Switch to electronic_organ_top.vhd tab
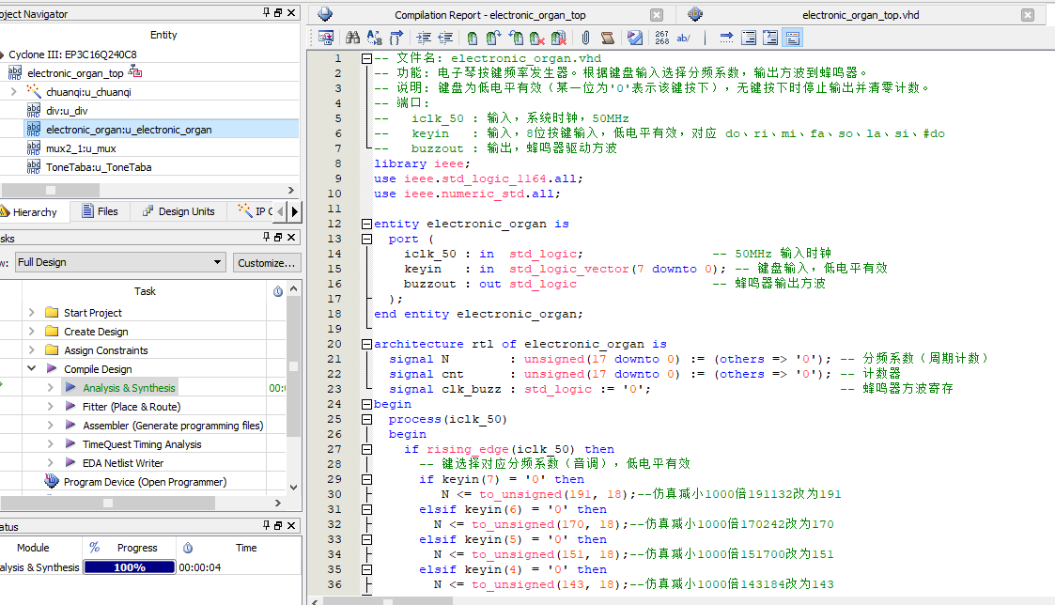The image size is (1055, 605). 861,15
